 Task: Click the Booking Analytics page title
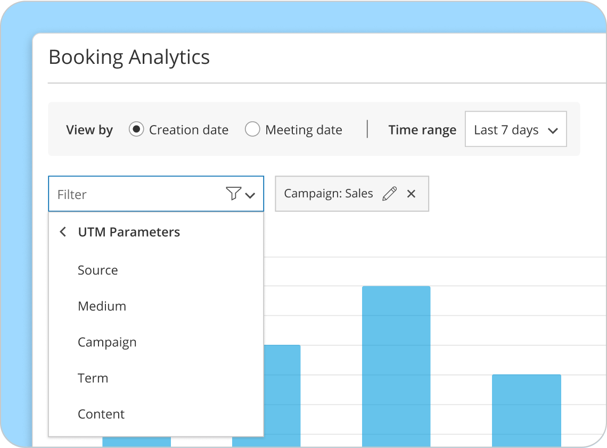pos(129,57)
